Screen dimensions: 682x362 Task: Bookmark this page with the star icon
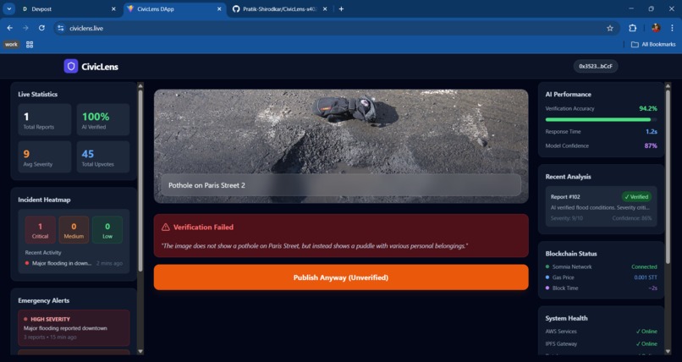pyautogui.click(x=610, y=28)
